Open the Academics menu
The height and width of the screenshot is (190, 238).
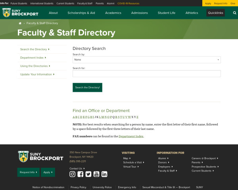113,13
